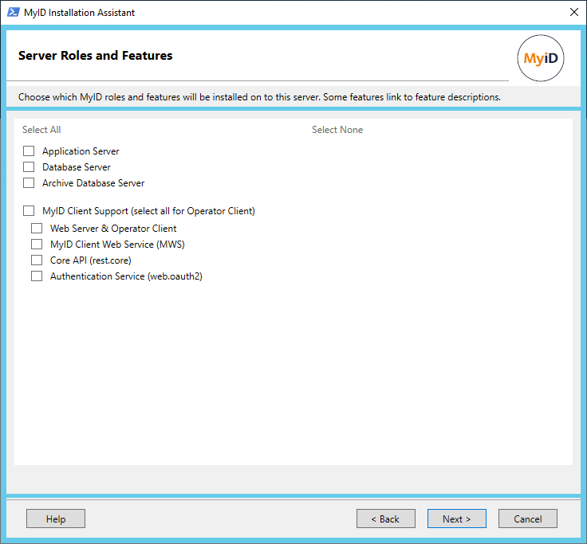Click the MyID Client Support label text
Screen dimensions: 587x544
coord(148,211)
